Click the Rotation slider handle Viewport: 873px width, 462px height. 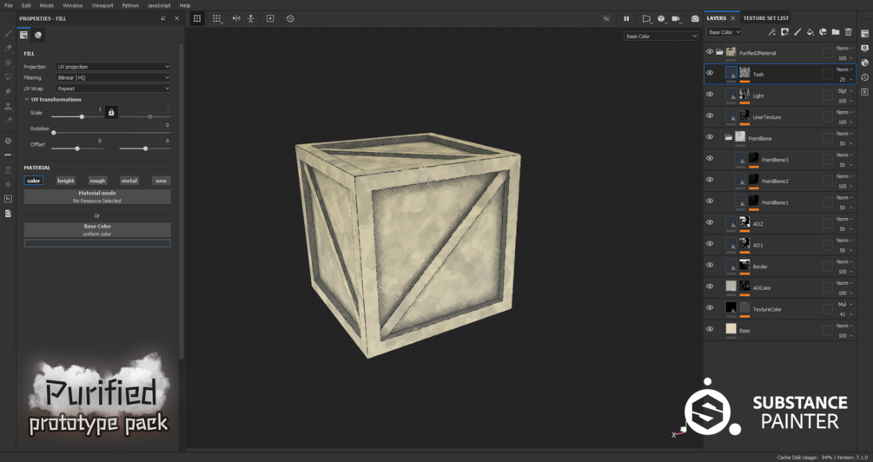(54, 133)
